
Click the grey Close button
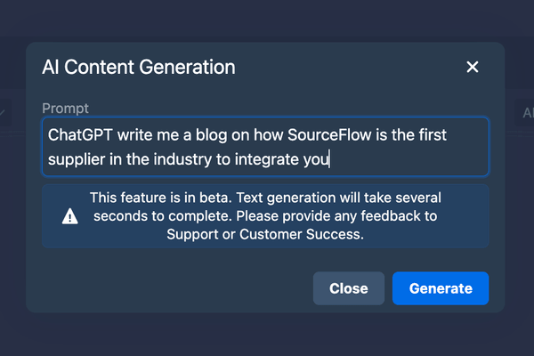tap(349, 288)
